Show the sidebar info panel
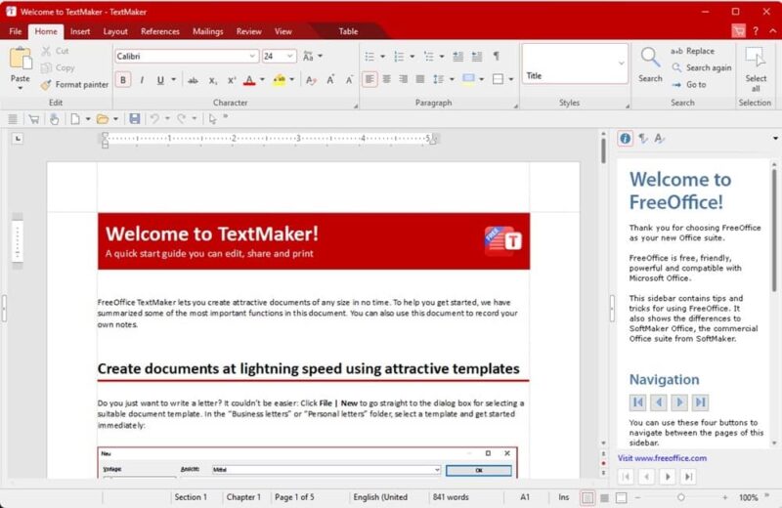 625,139
